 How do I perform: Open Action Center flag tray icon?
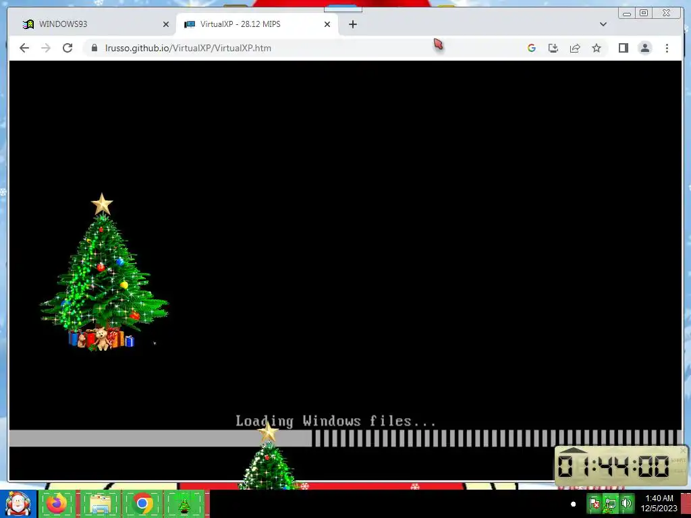595,503
